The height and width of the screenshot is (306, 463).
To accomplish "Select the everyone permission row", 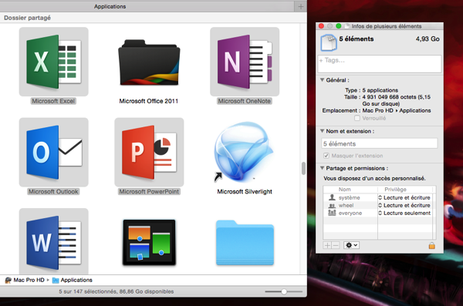I will (380, 213).
